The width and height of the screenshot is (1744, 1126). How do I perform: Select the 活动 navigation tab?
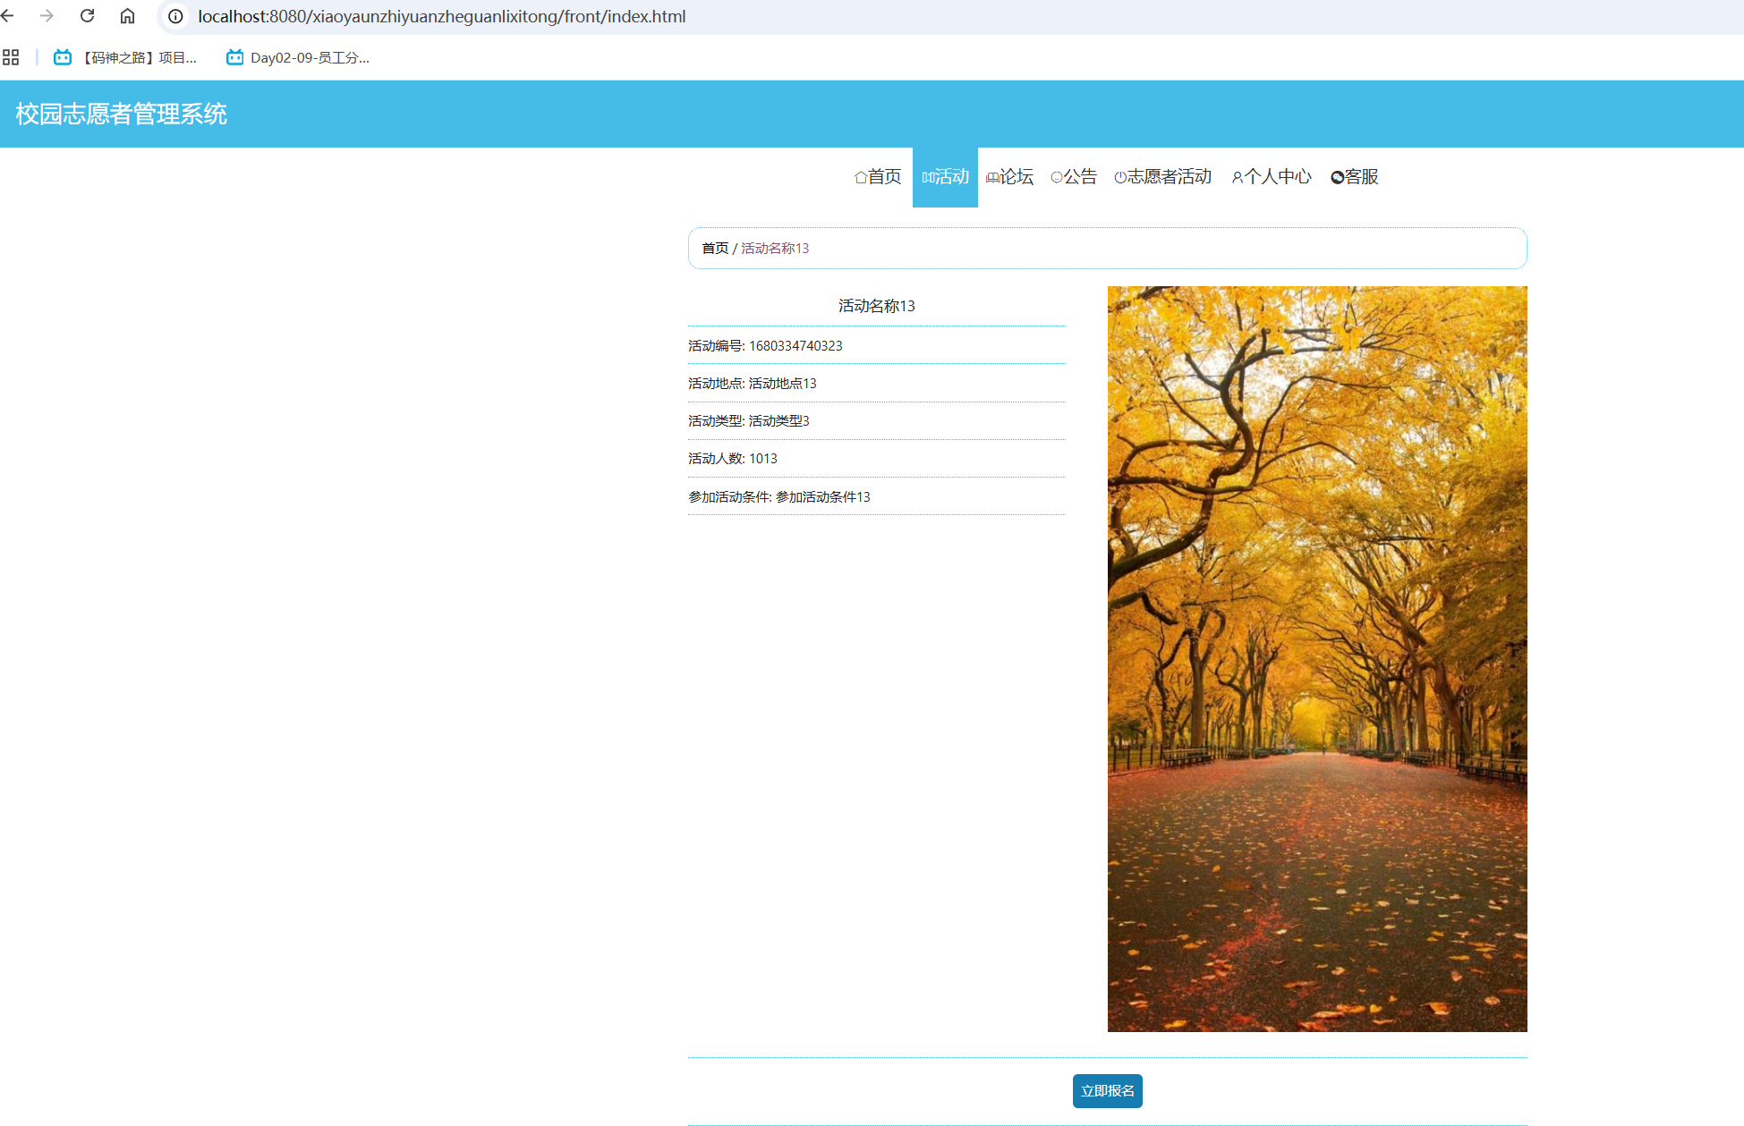point(945,177)
